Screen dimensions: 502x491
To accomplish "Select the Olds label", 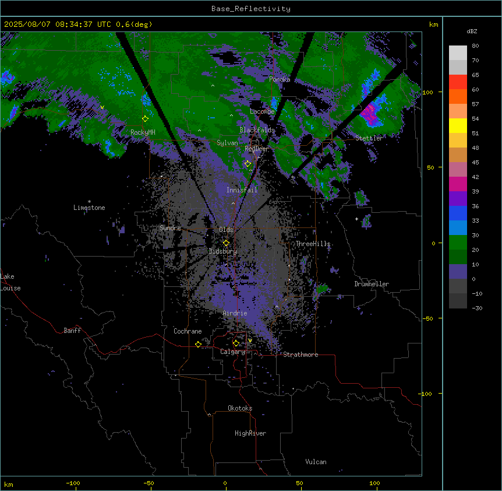I will [x=226, y=230].
